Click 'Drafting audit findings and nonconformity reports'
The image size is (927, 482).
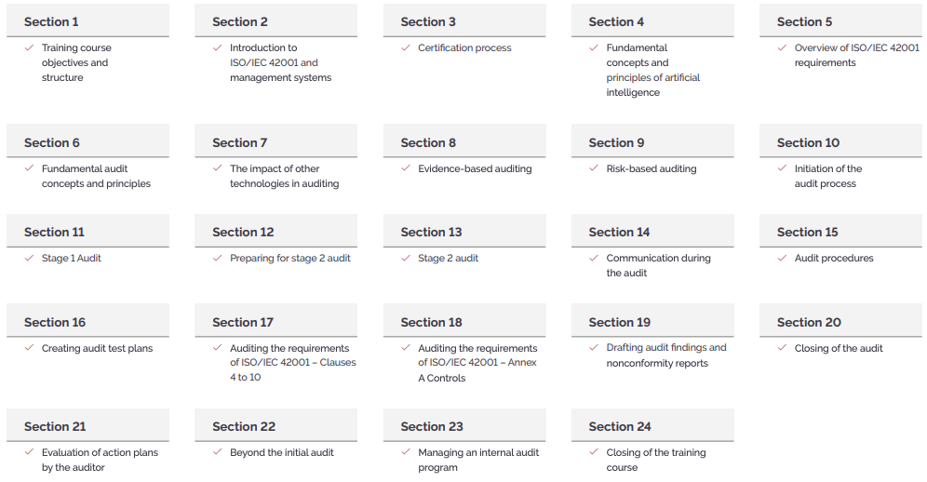tap(666, 355)
